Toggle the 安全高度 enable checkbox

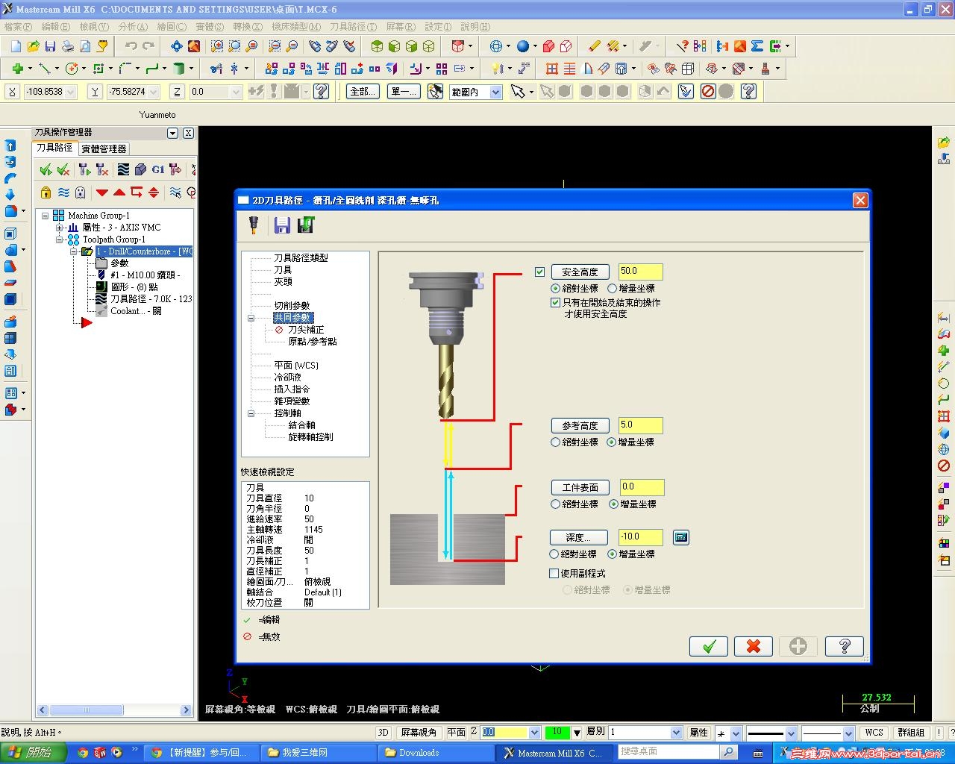click(540, 272)
